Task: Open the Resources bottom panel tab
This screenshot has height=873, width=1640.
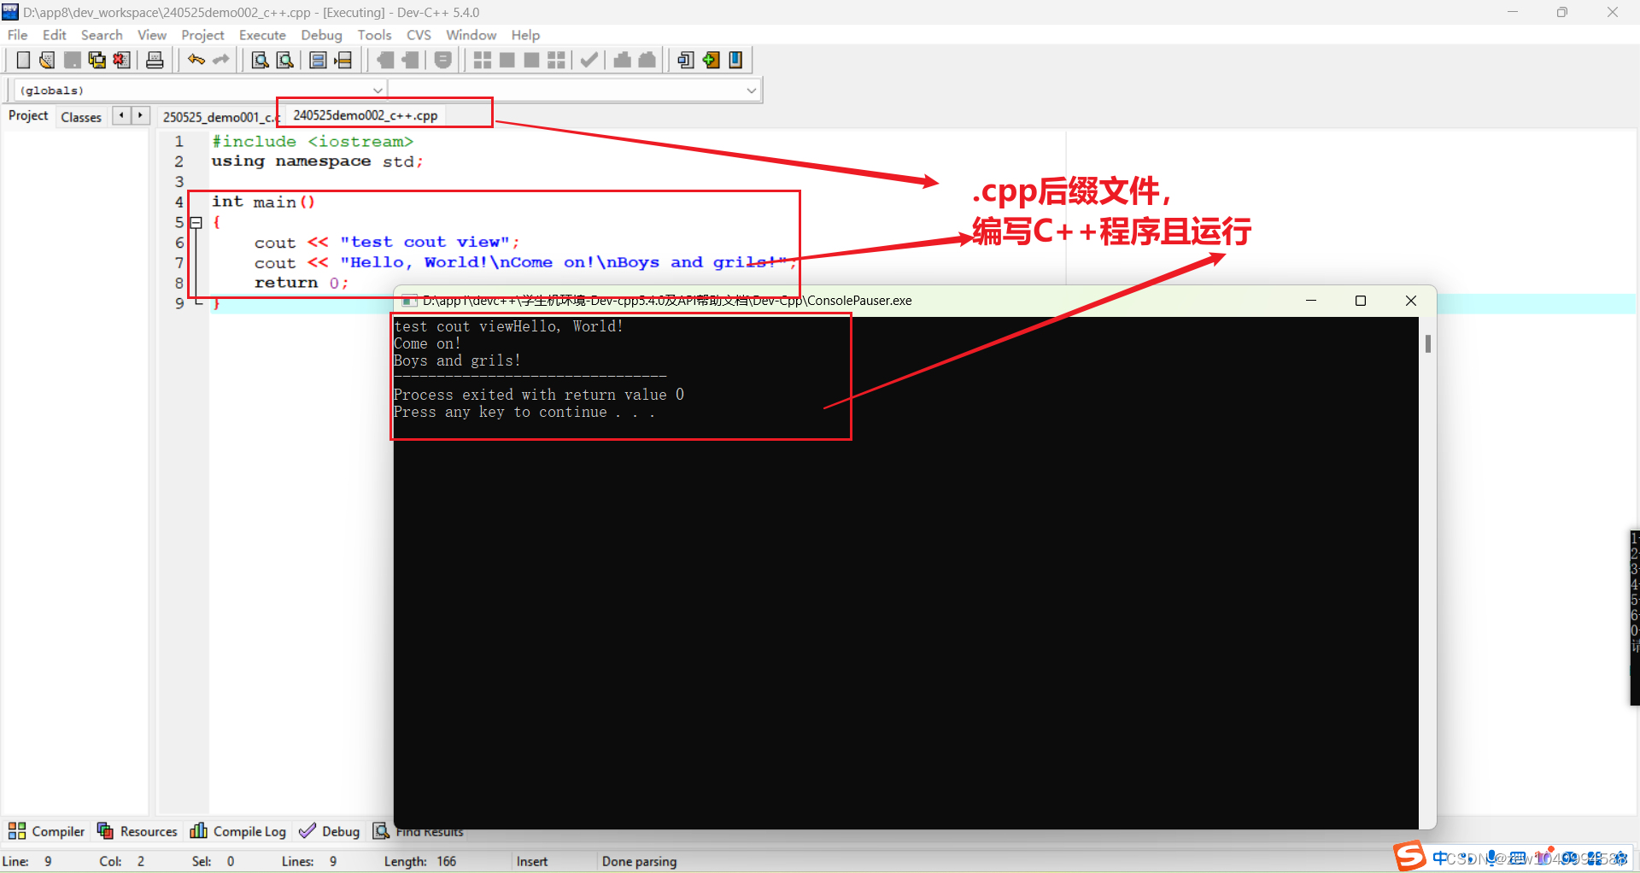Action: coord(137,831)
